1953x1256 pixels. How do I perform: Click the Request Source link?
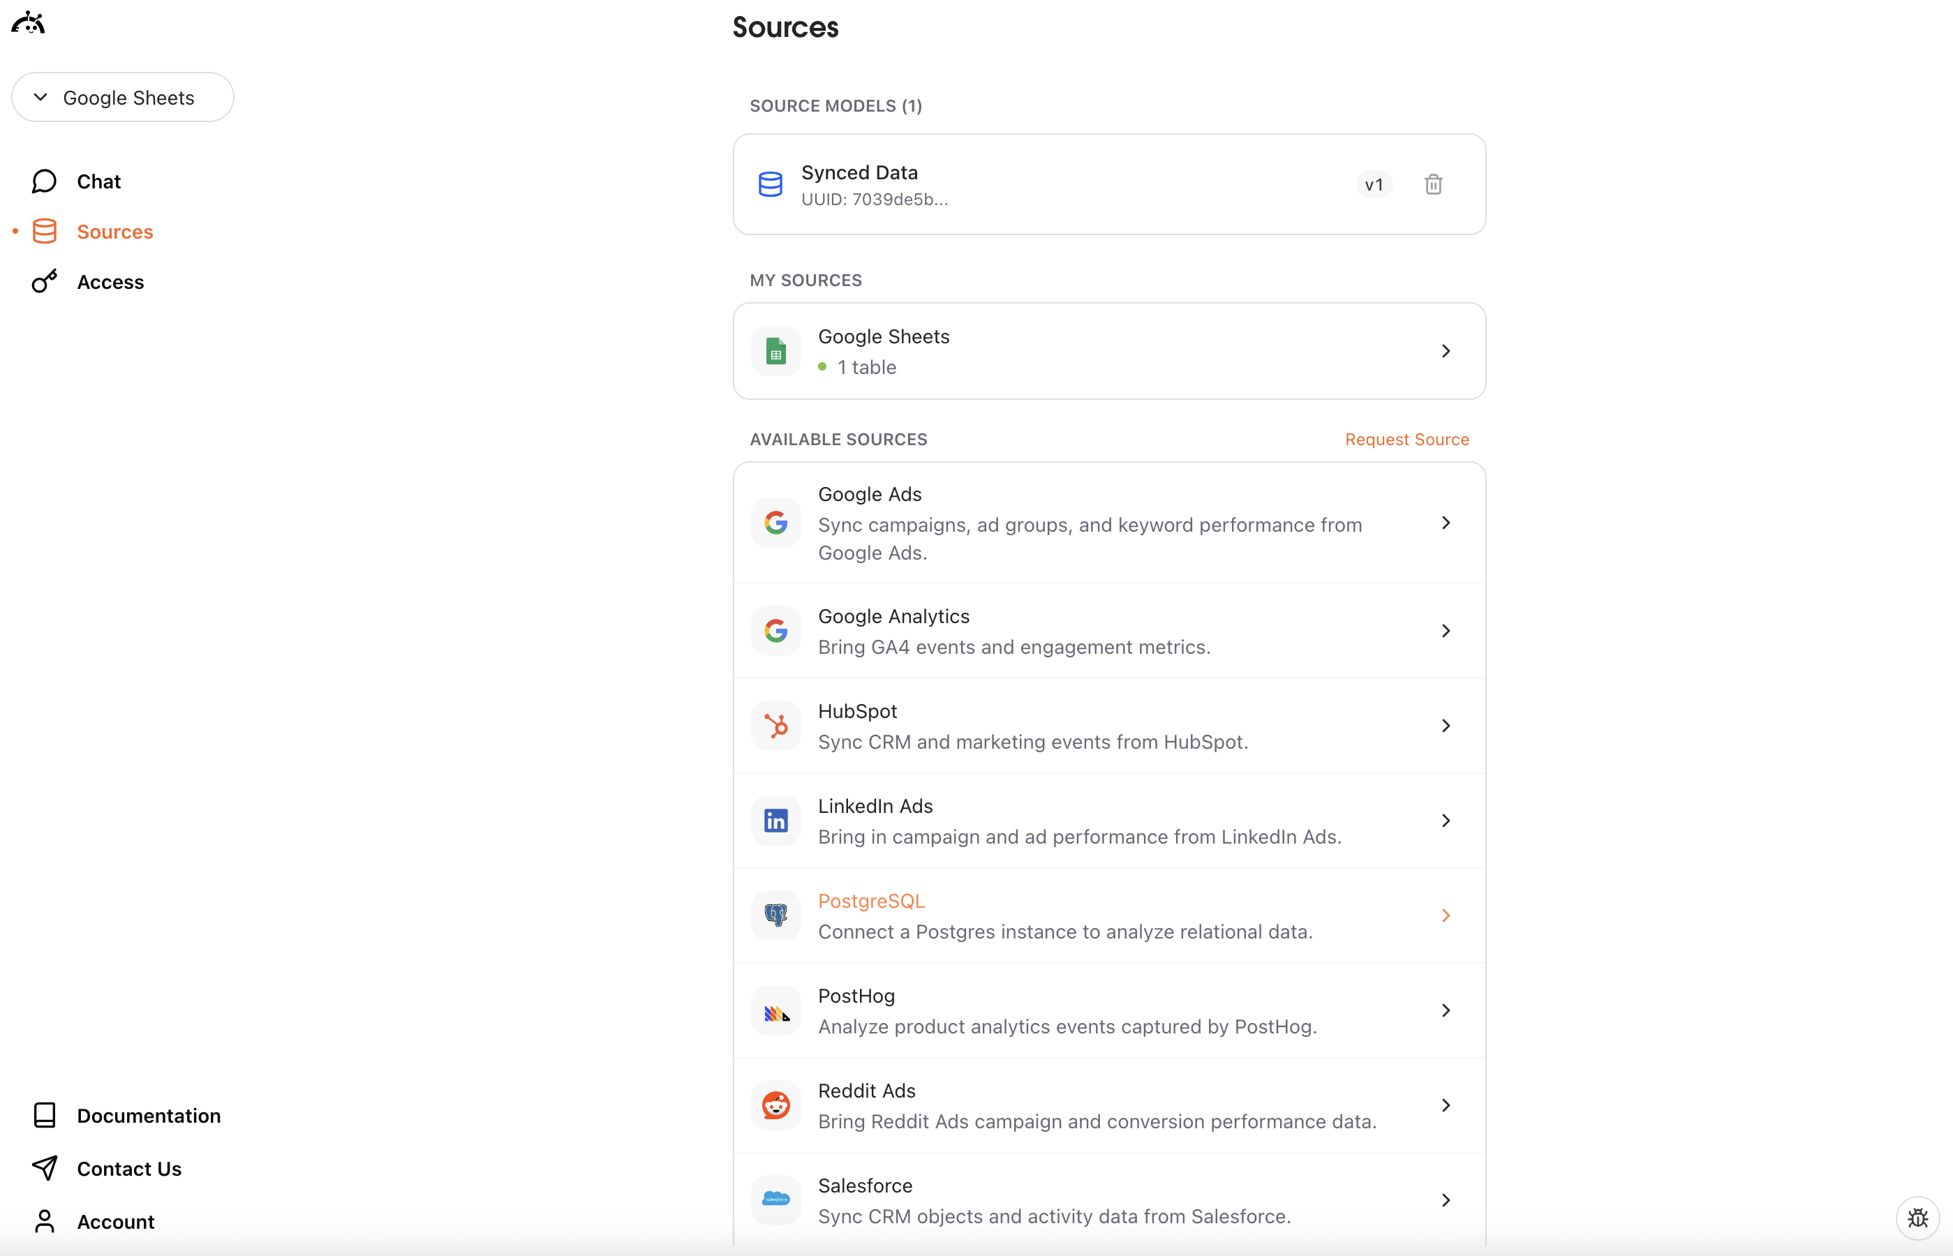(x=1406, y=439)
